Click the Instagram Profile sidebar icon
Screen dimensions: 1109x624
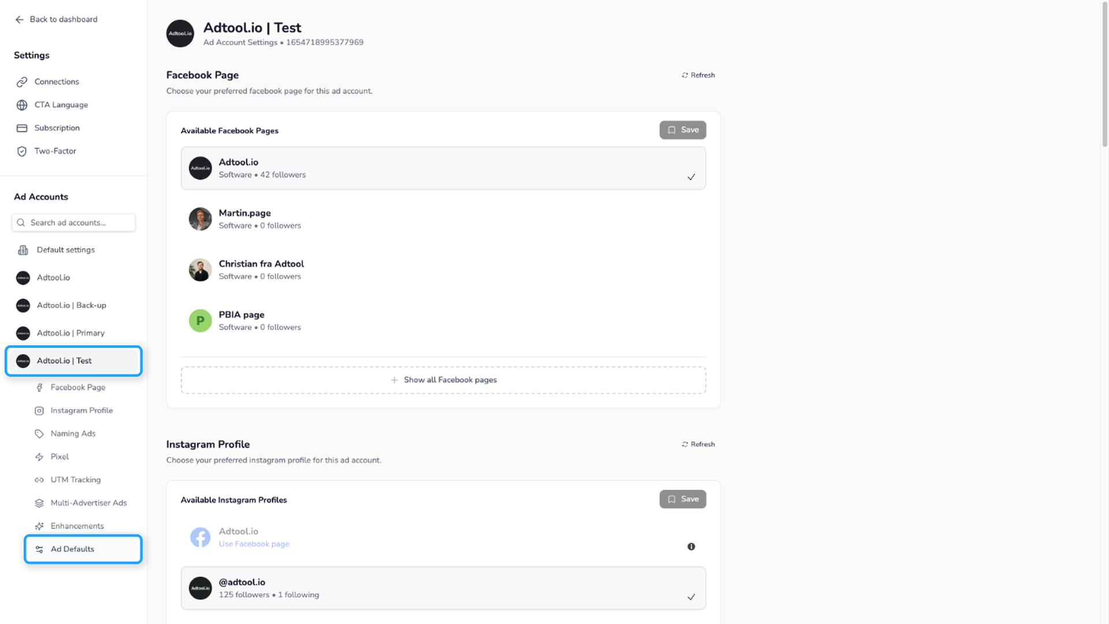(39, 411)
